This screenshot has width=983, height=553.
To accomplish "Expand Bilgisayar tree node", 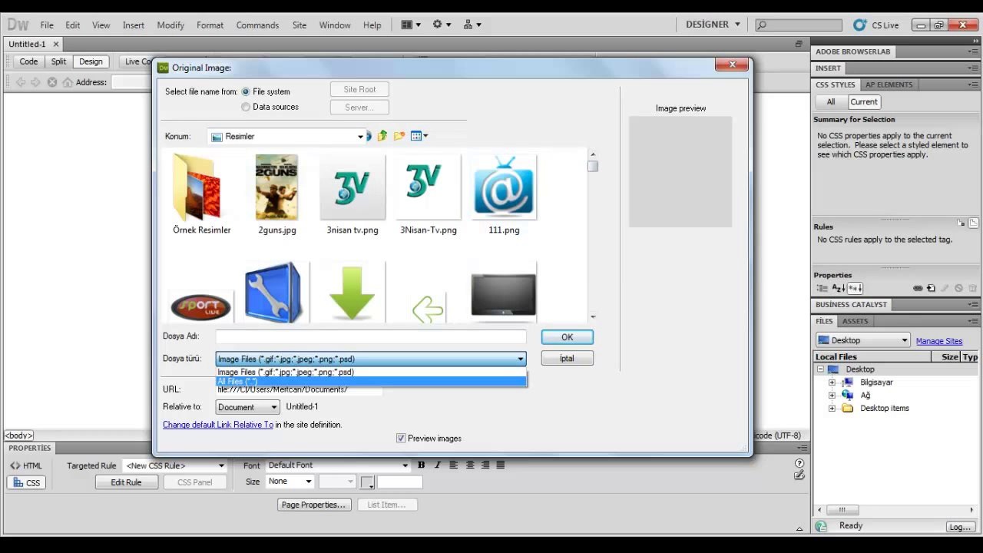I will click(832, 382).
